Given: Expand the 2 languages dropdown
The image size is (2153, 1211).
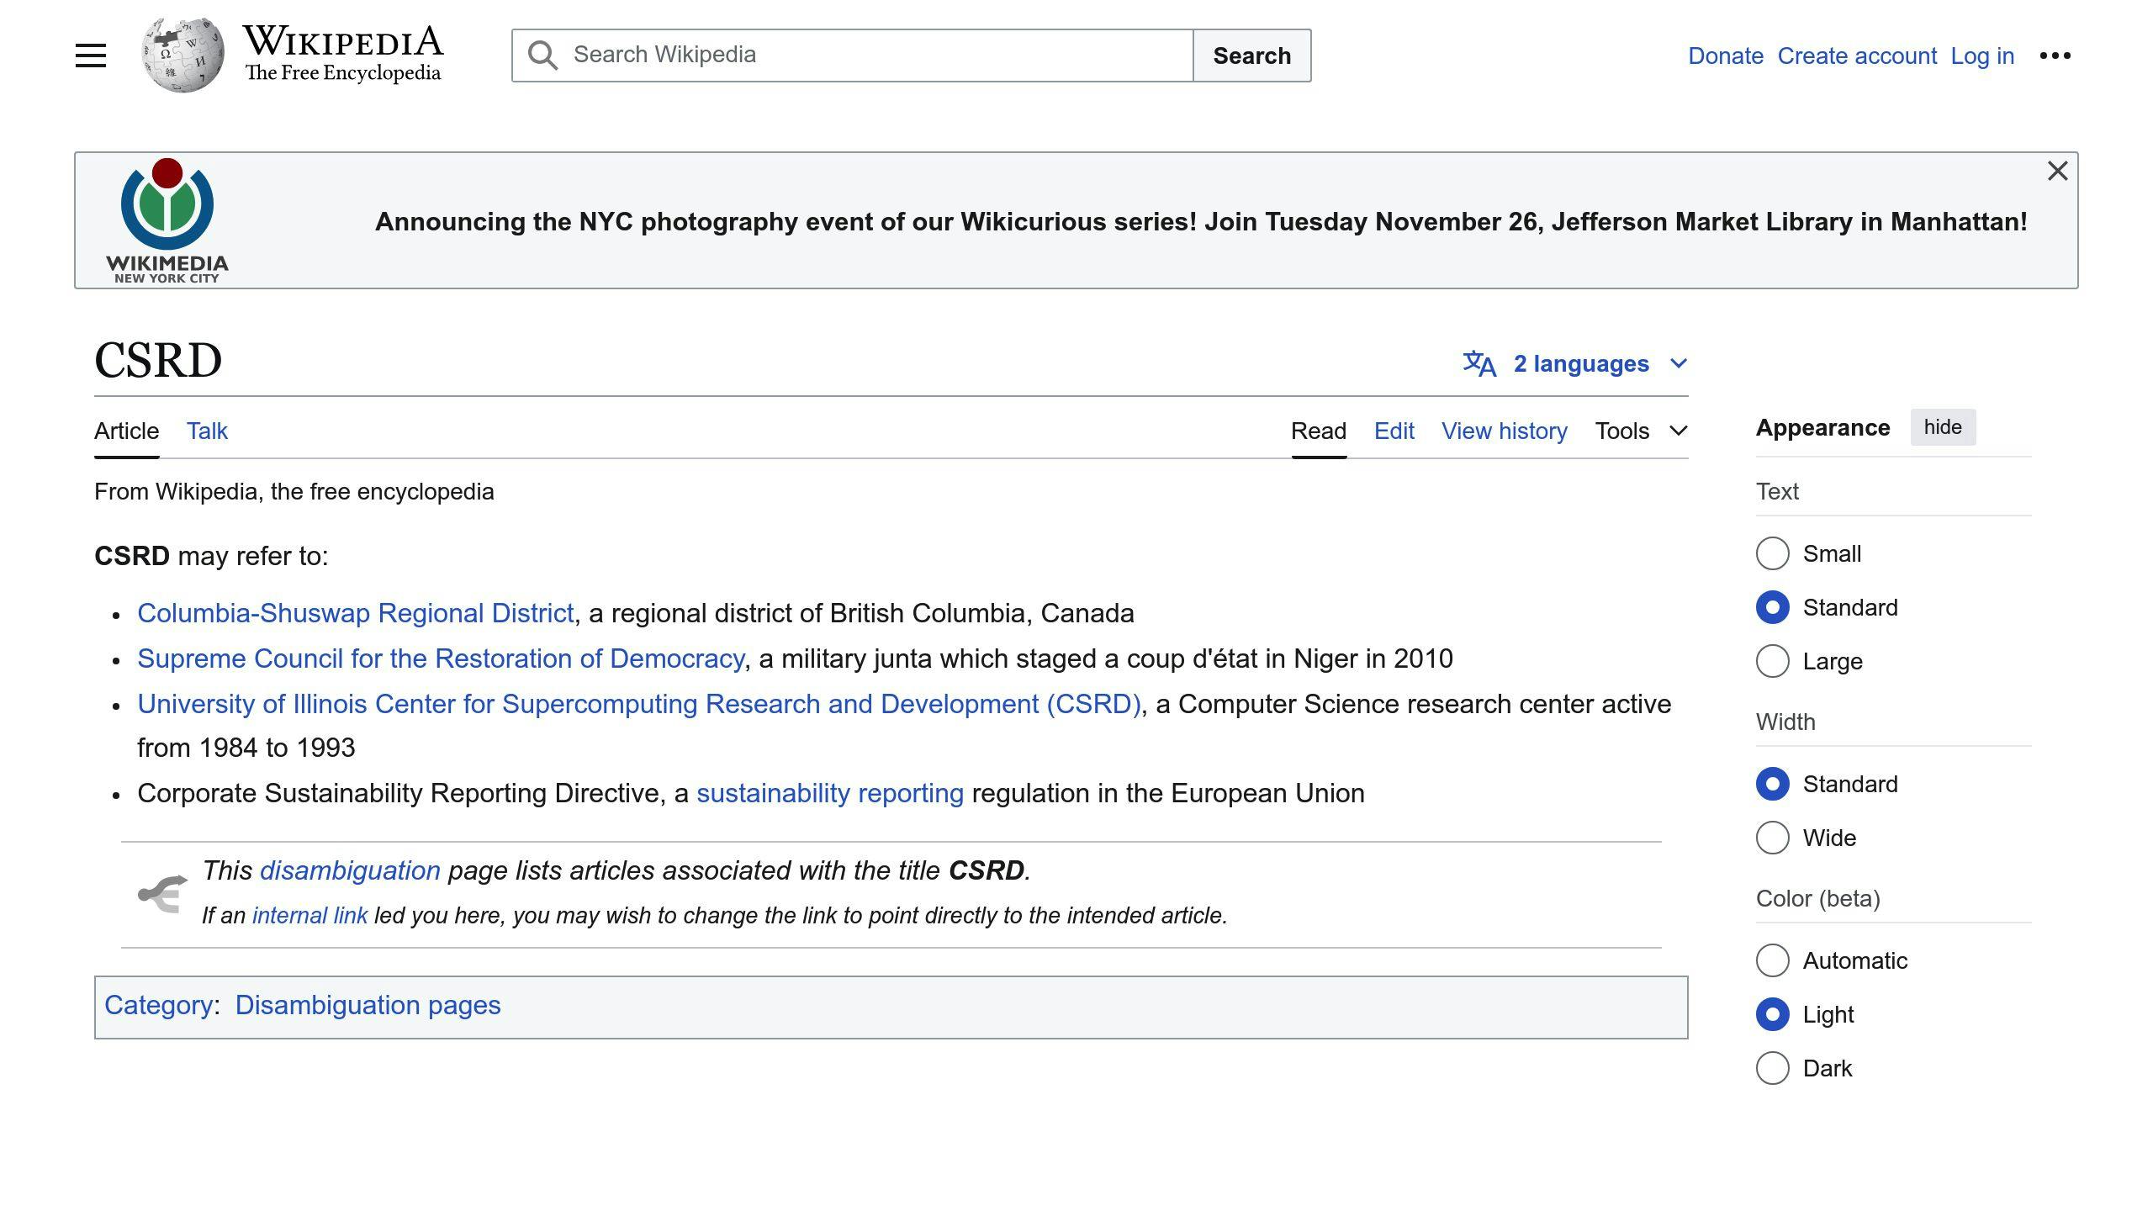Looking at the screenshot, I should coord(1574,363).
